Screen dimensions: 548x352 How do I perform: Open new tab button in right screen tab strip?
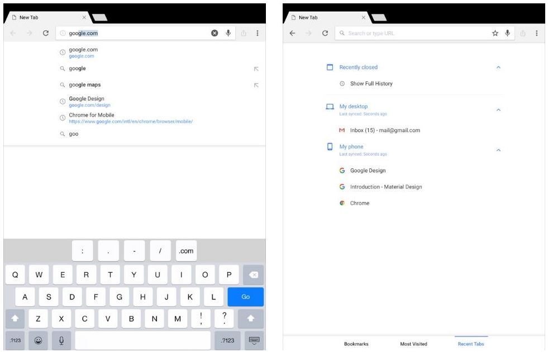(x=379, y=17)
